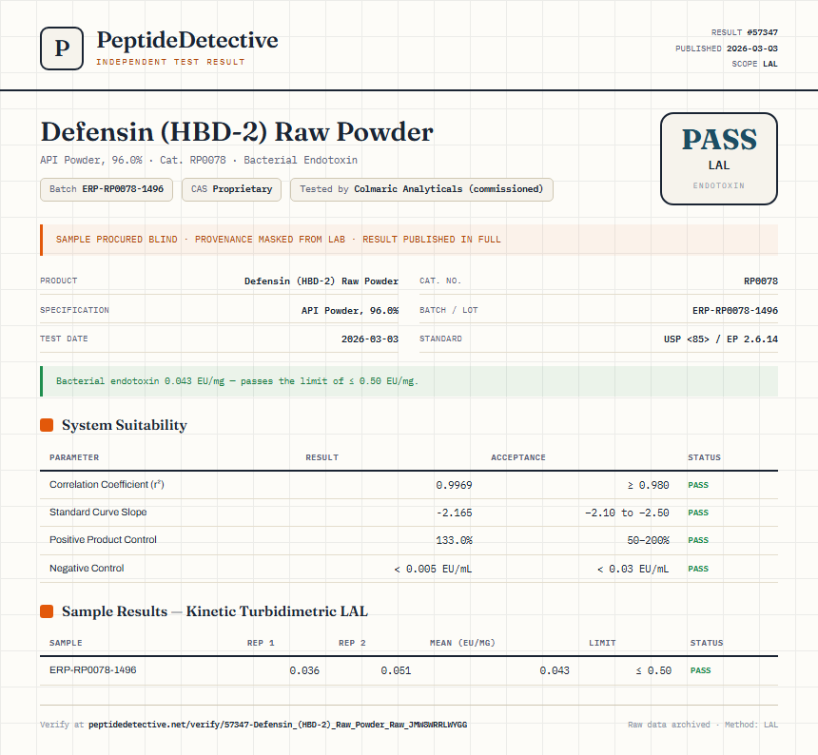Click the green 'Bacterial endotoxin 0.043 EU/mg' summary
818x755 pixels.
tap(409, 381)
